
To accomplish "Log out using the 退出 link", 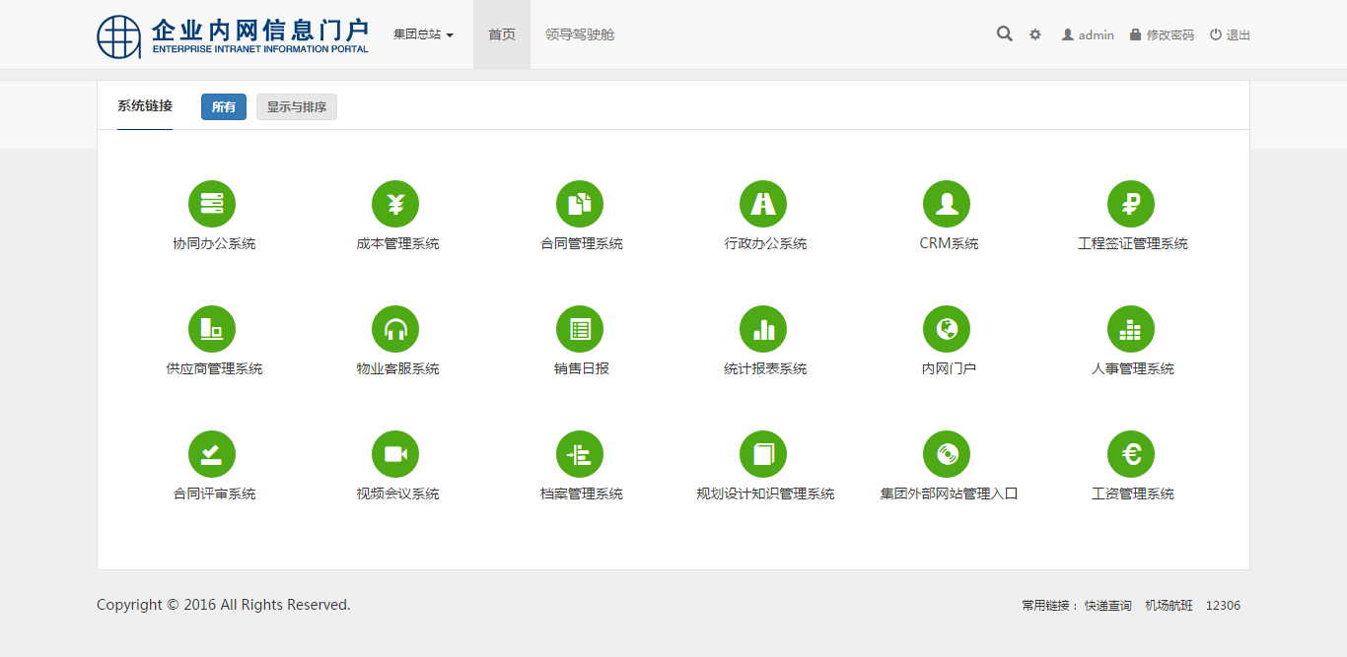I will point(1231,34).
